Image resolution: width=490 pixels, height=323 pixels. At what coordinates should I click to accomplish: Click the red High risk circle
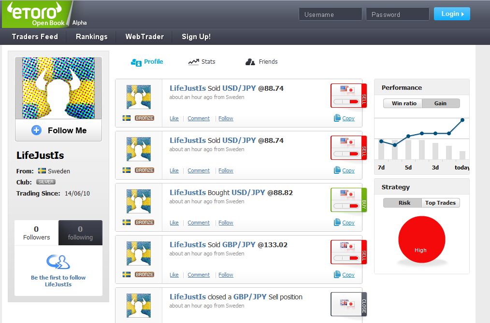pos(421,240)
